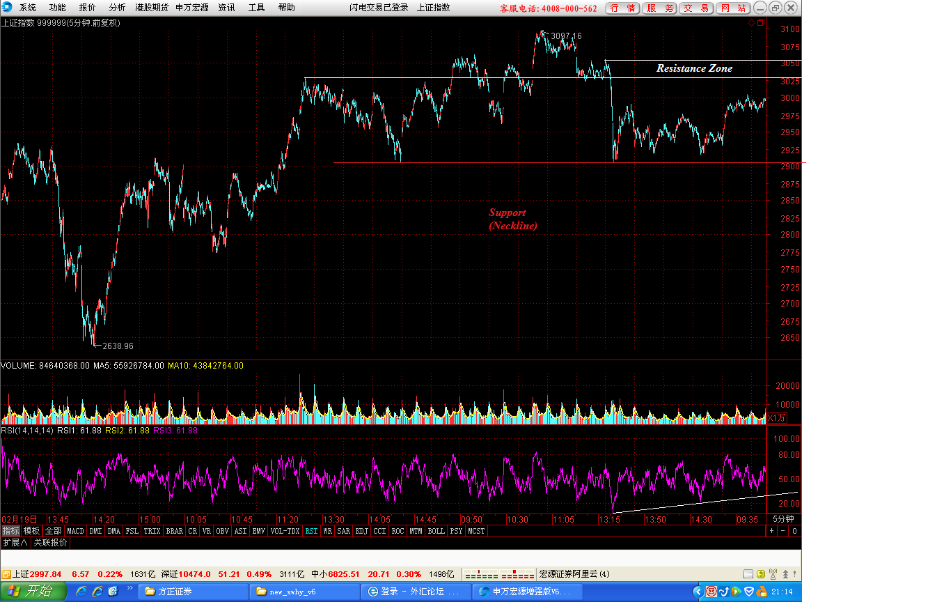This screenshot has height=602, width=944.
Task: Open the Windows 开始 start button
Action: (33, 592)
